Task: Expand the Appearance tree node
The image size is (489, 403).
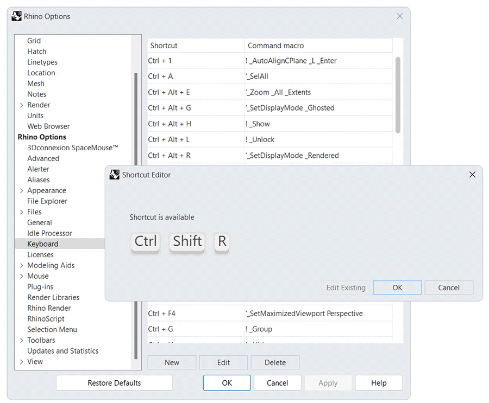Action: pos(22,191)
